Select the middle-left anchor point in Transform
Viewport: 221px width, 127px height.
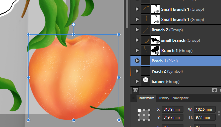[x=139, y=115]
